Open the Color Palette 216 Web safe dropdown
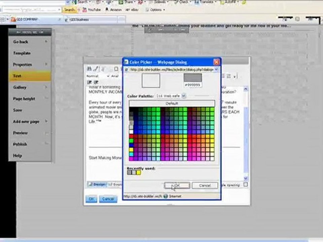The height and width of the screenshot is (242, 323). (x=184, y=96)
